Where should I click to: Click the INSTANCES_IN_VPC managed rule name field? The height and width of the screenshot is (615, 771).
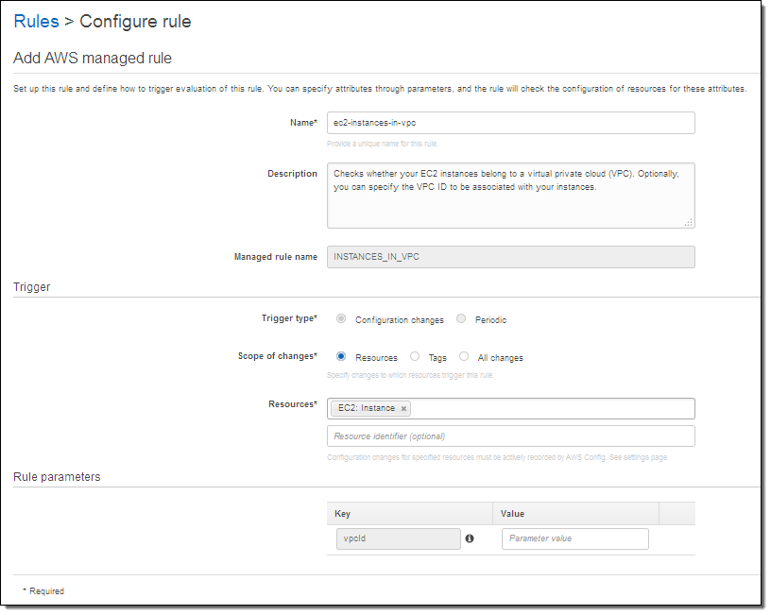tap(510, 257)
